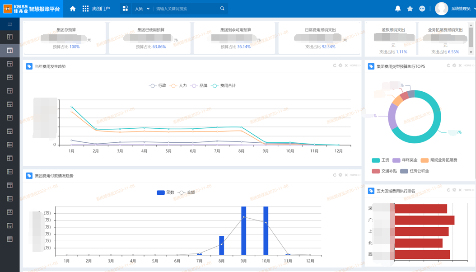This screenshot has width=476, height=272.
Task: Toggle the 费用合计 legend series
Action: (224, 85)
